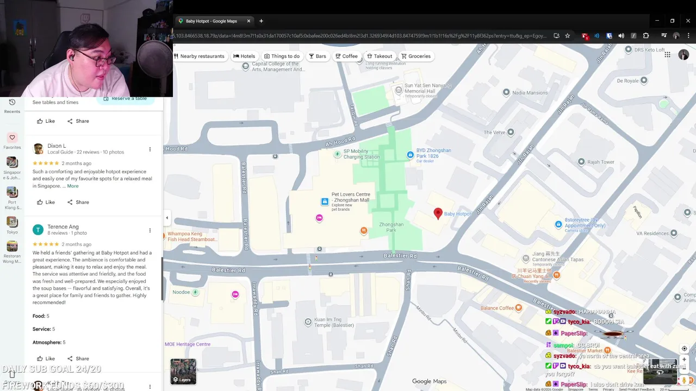The width and height of the screenshot is (696, 391).
Task: Choose the Coffee filter chip
Action: click(346, 56)
